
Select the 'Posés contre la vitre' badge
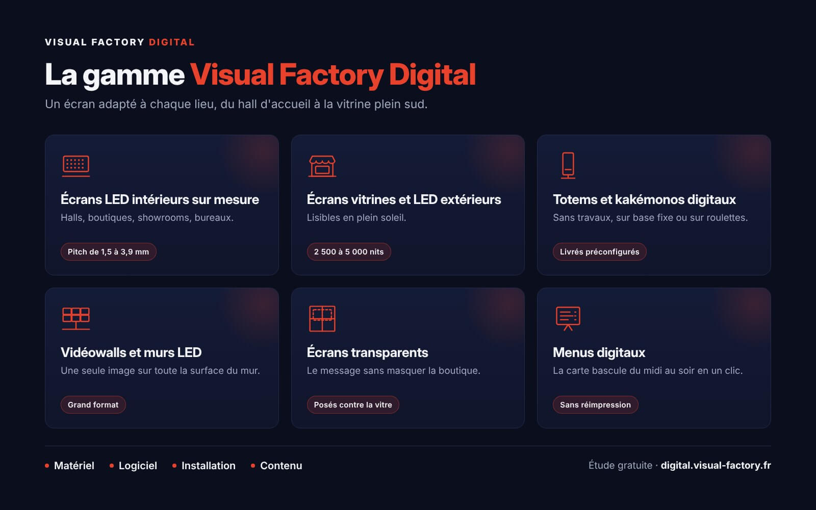tap(353, 404)
